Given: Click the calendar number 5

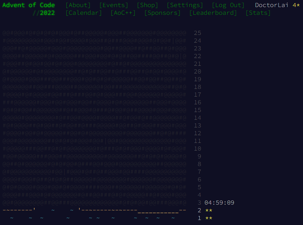Looking at the screenshot, I should (199, 187).
